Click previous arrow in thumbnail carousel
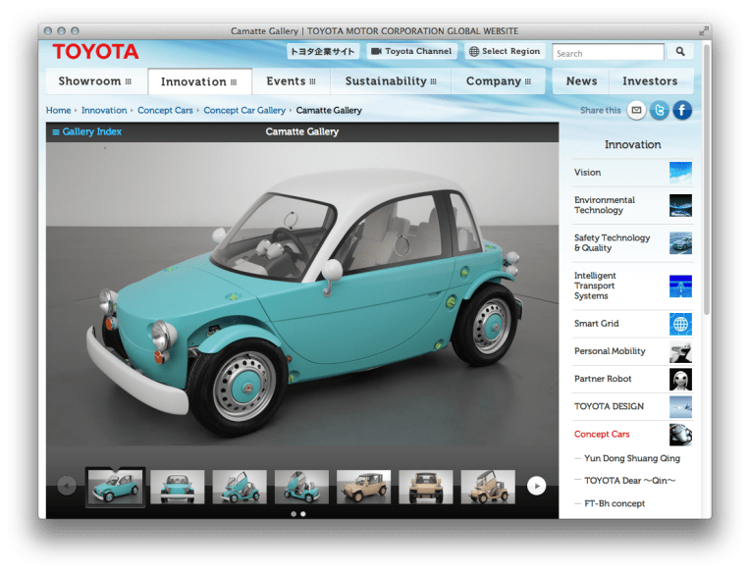The height and width of the screenshot is (572, 750). (67, 485)
